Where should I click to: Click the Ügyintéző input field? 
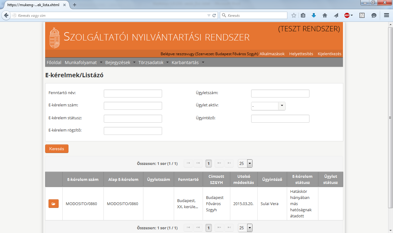pos(280,119)
